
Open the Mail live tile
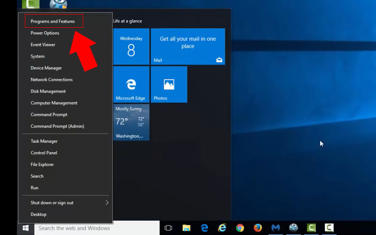click(x=188, y=46)
